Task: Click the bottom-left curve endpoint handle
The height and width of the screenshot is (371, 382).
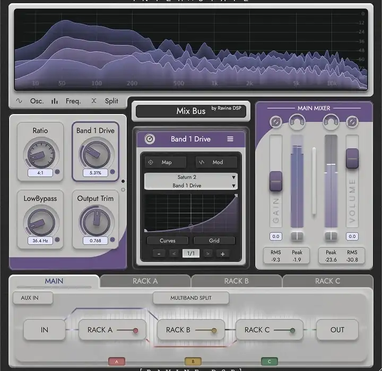Action: (x=146, y=231)
